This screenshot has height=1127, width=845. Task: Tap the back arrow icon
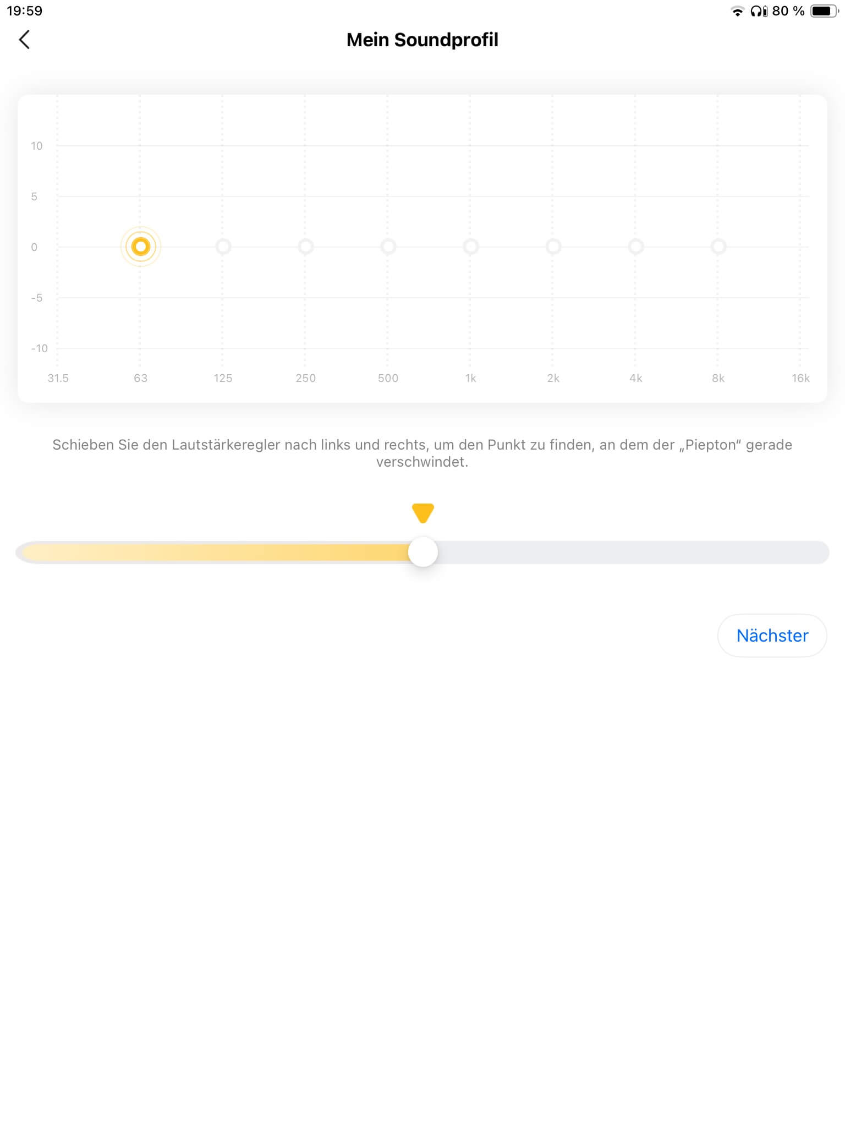click(24, 40)
